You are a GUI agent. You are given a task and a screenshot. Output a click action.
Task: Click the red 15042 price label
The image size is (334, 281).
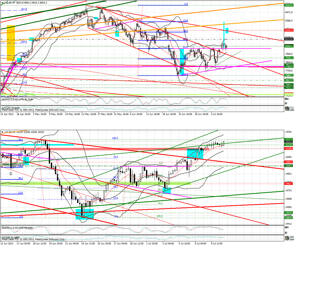tap(288, 162)
